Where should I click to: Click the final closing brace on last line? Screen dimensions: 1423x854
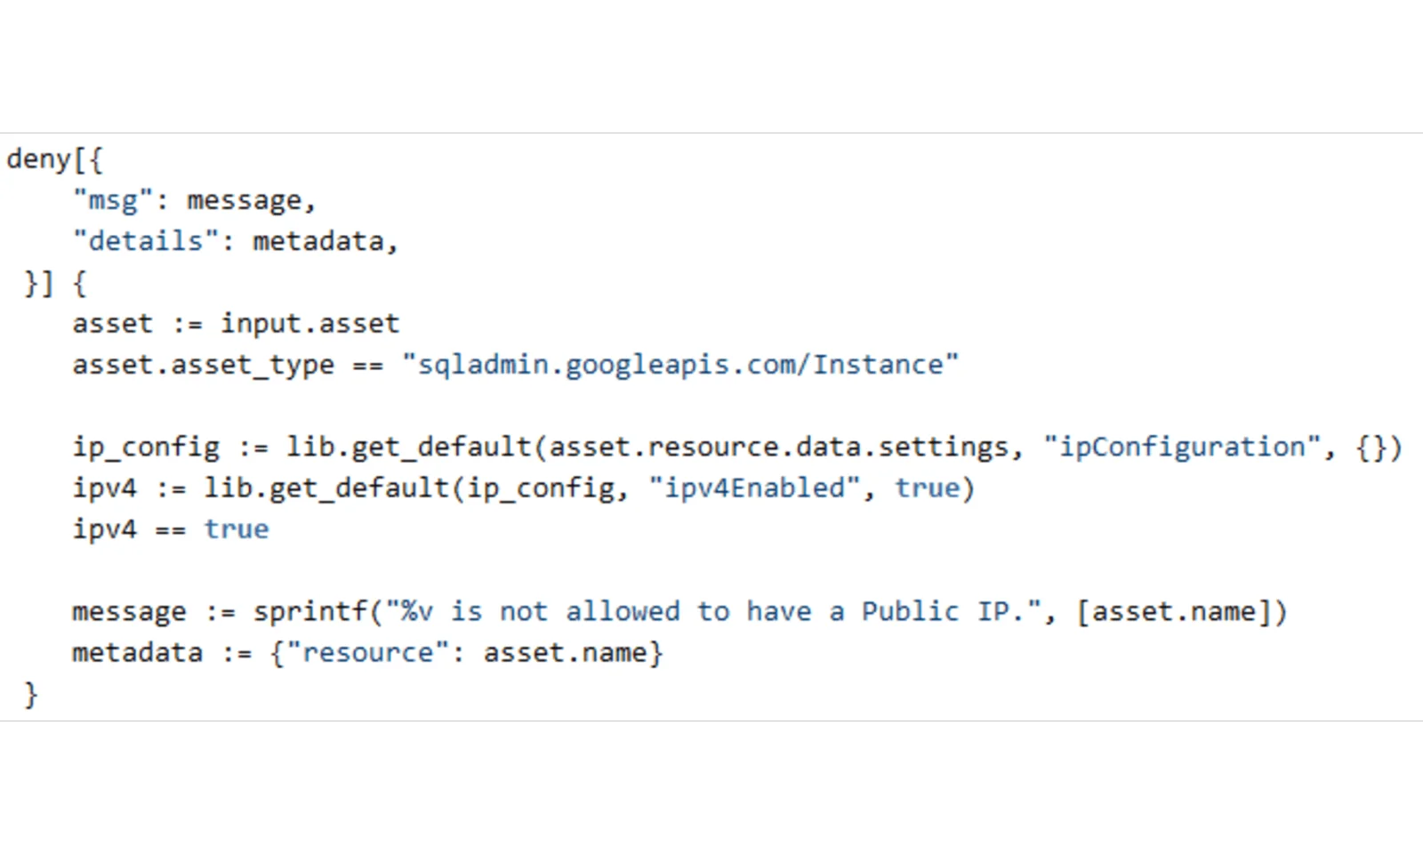tap(31, 694)
